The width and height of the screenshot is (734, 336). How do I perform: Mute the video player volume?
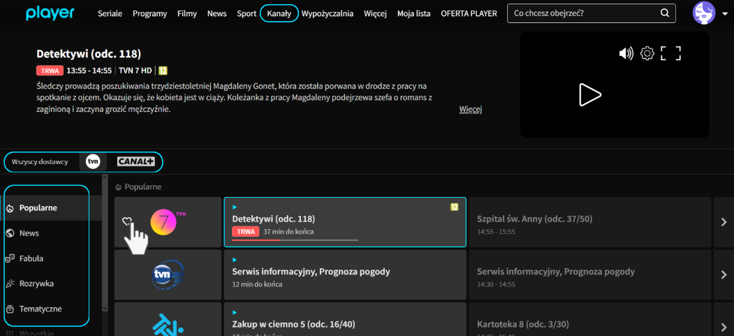point(626,54)
